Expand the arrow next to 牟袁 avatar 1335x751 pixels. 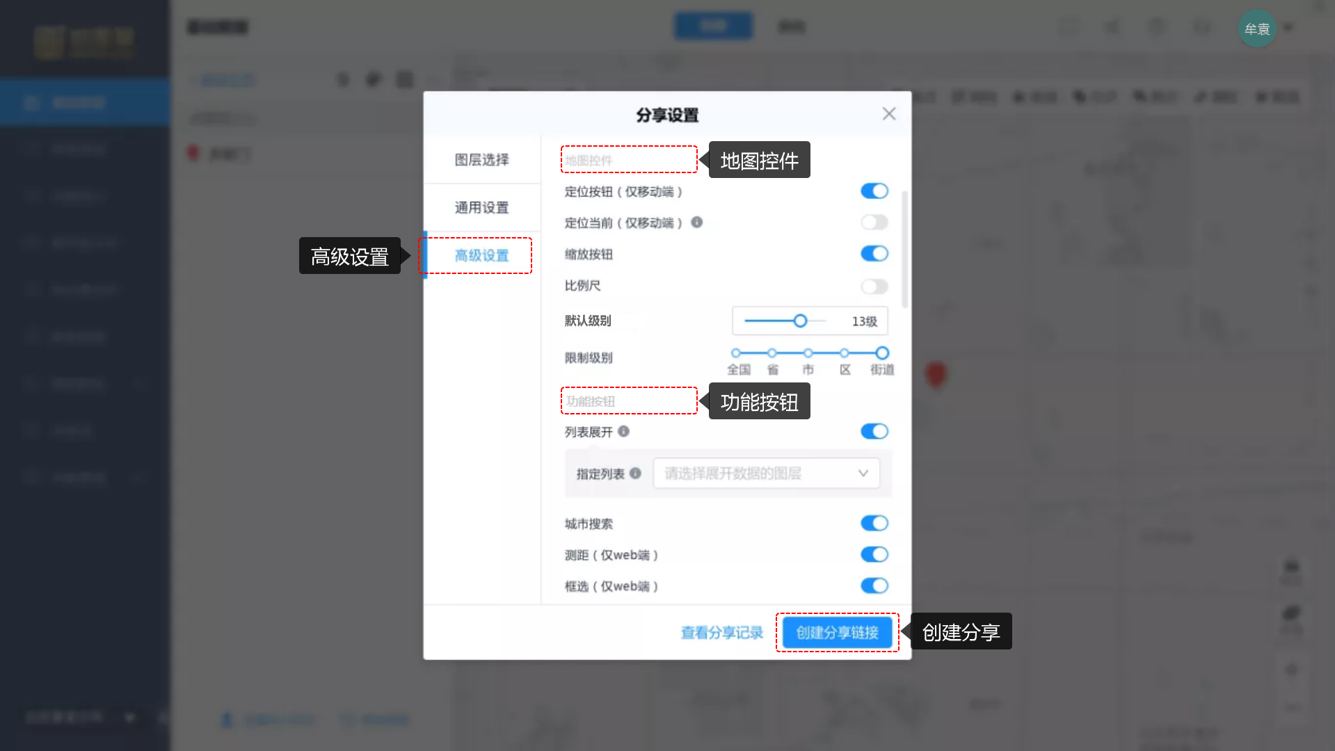(1288, 28)
